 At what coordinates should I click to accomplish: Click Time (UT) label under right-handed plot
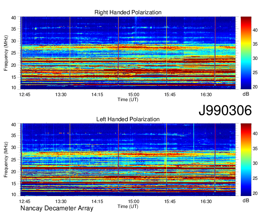[128, 100]
